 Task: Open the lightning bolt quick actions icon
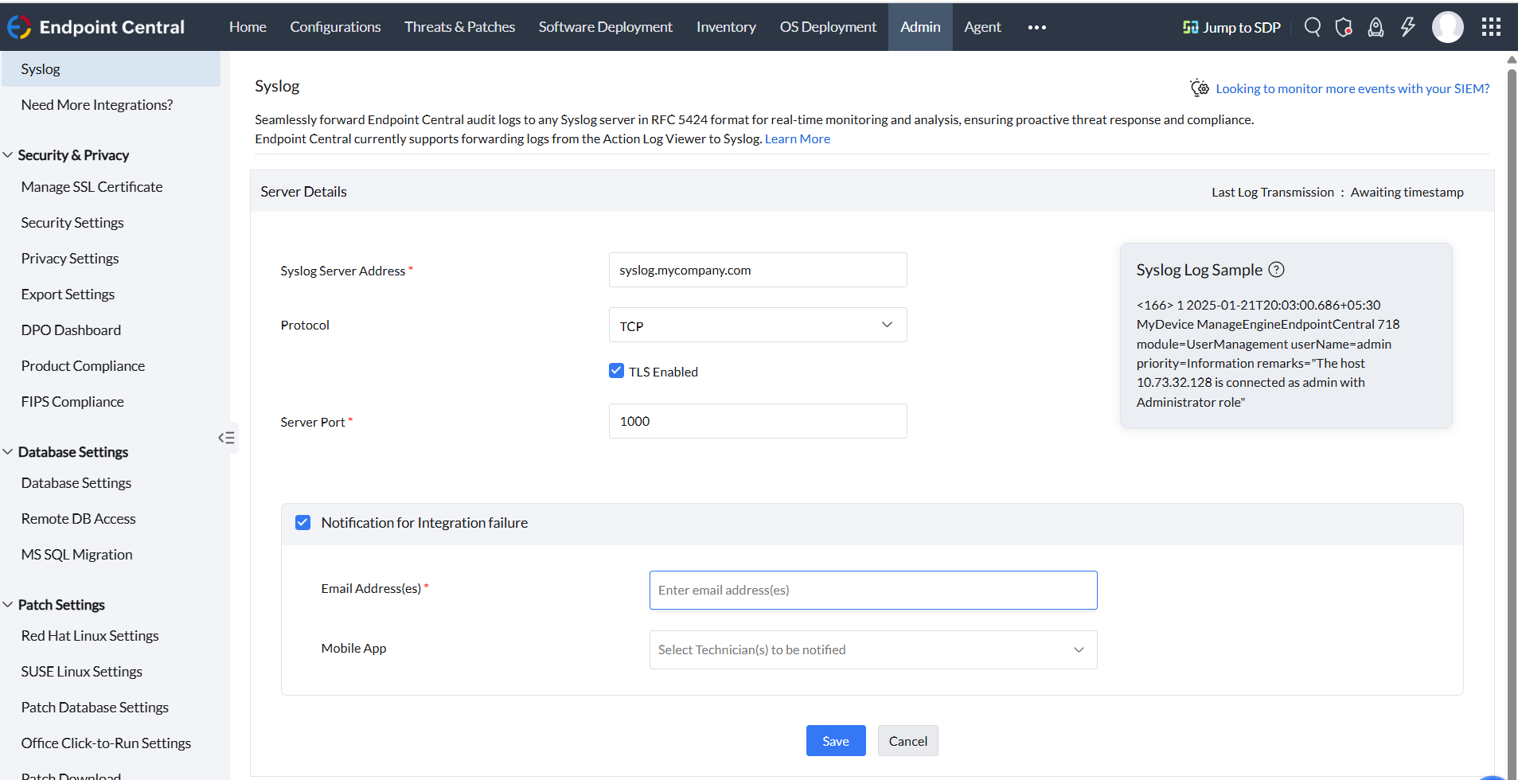(x=1407, y=27)
